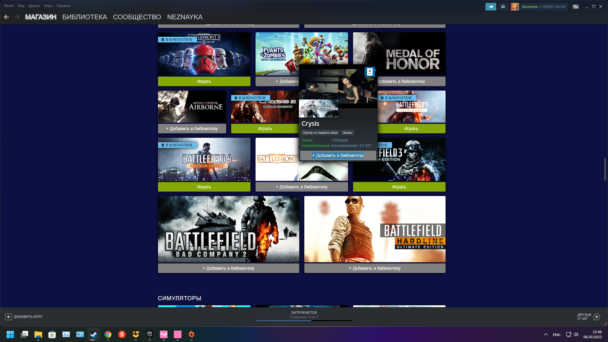Image resolution: width=608 pixels, height=342 pixels.
Task: Click the Шутер от первого лица tag
Action: [320, 133]
